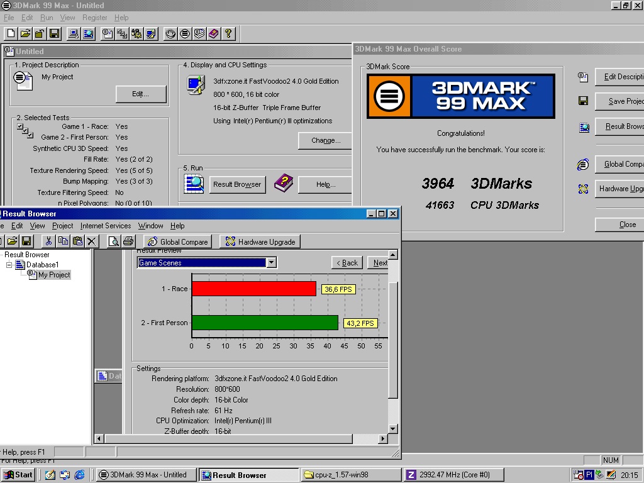Click the horizontal scrollbar thumb in Result Browser
This screenshot has width=644, height=483.
[228, 438]
